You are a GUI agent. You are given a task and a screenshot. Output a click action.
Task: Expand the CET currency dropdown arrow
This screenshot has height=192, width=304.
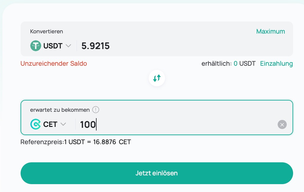click(63, 124)
